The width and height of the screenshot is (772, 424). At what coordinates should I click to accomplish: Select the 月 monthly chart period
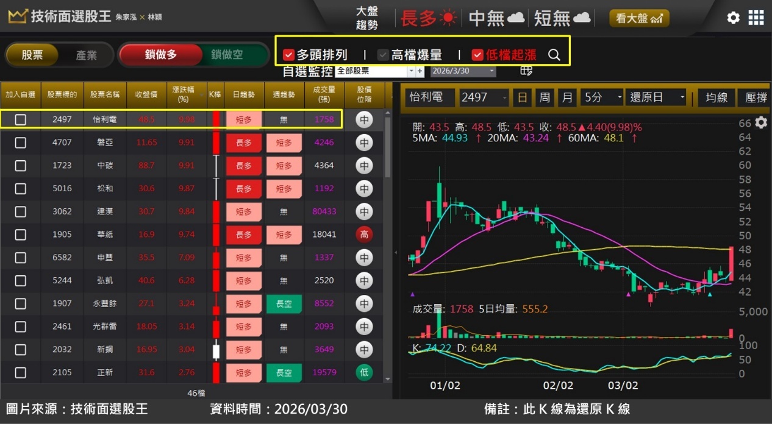[567, 97]
